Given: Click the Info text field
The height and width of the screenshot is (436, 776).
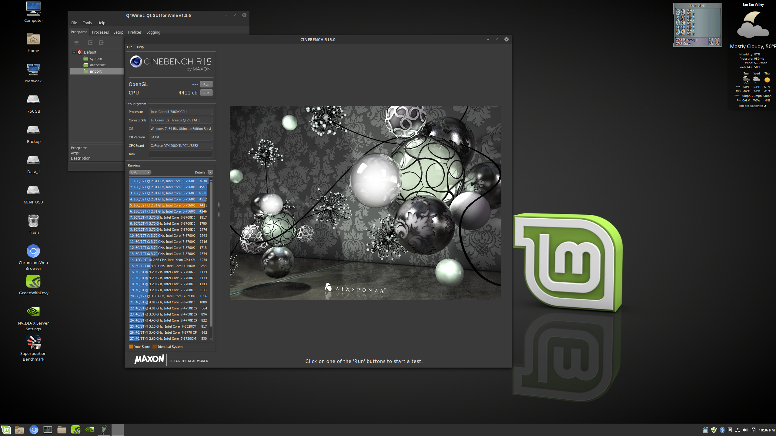Looking at the screenshot, I should (x=181, y=154).
